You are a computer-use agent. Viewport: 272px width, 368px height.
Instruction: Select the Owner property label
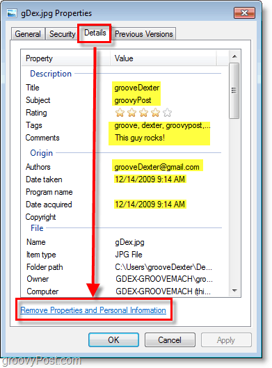[38, 279]
